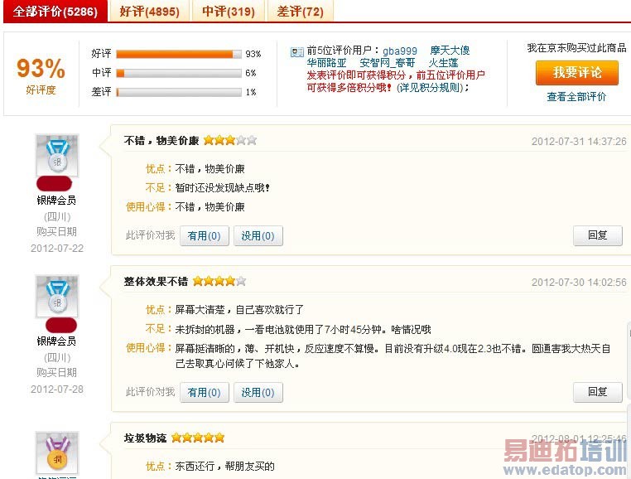Click second reviewer's silver medal avatar
Viewport: 631px width, 479px height.
tap(57, 297)
